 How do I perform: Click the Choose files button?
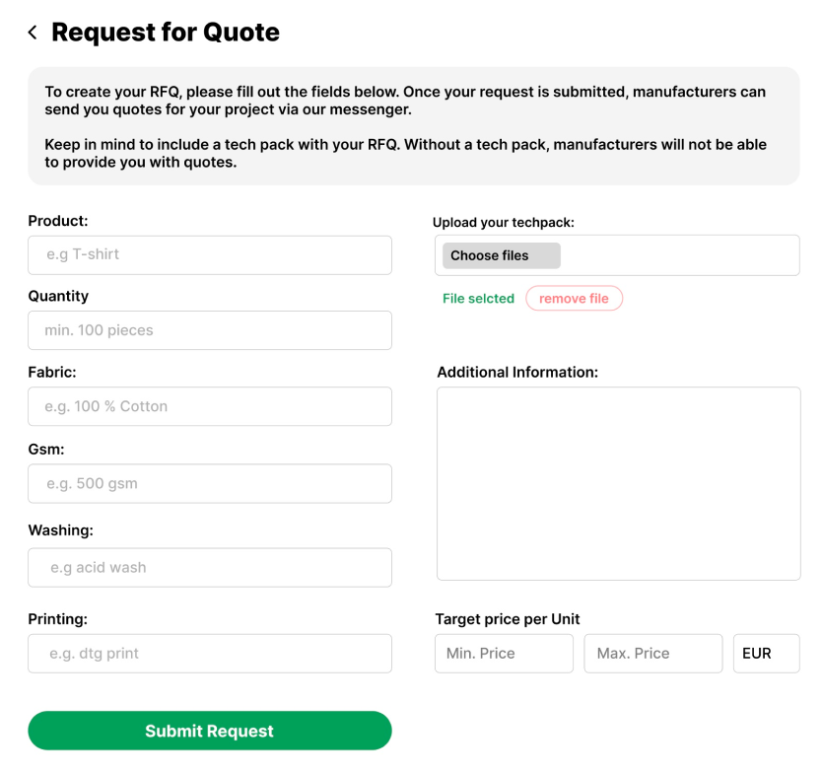tap(501, 255)
